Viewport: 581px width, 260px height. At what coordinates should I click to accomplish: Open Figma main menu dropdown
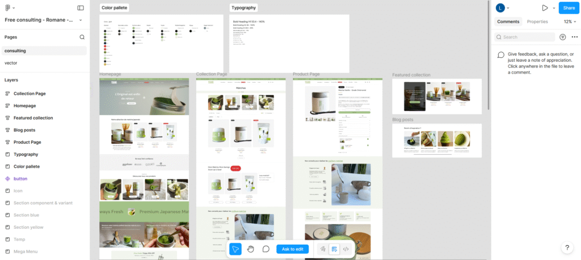point(10,8)
